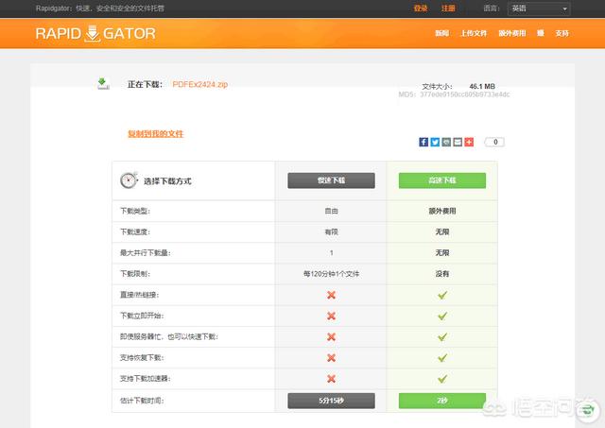Viewport: 605px width, 428px height.
Task: Click the 没有 cell in 下载限制 row
Action: [x=442, y=274]
